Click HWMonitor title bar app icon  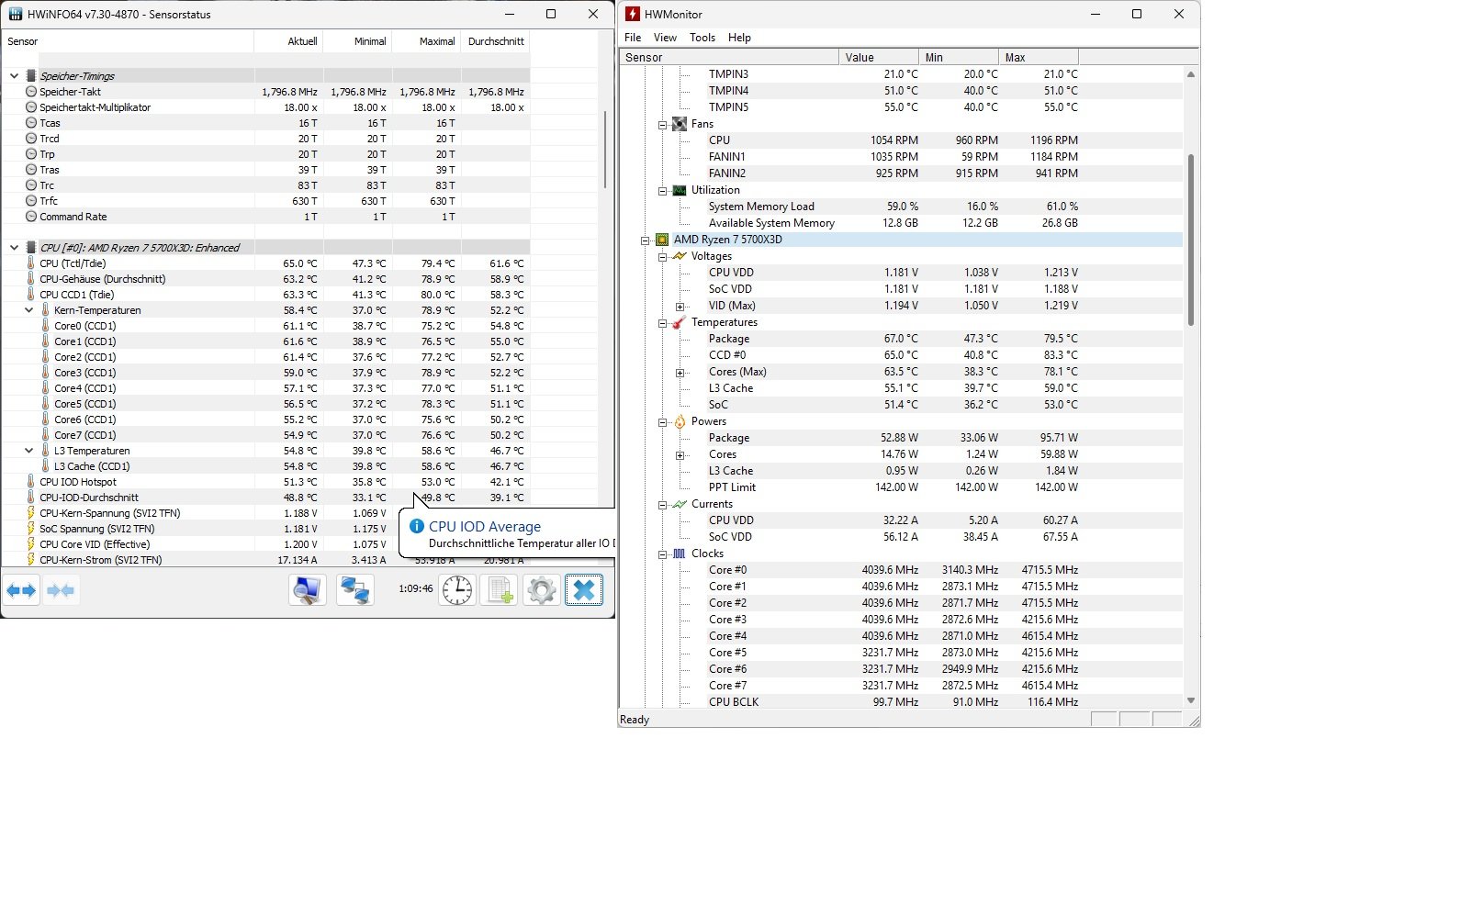(632, 15)
